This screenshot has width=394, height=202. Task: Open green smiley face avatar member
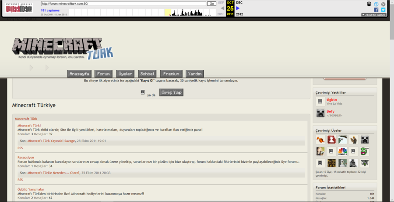(x=365, y=151)
